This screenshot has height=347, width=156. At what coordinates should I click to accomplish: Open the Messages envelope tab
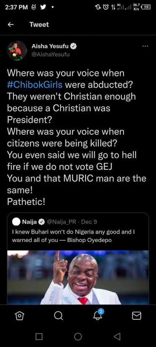pos(137,316)
